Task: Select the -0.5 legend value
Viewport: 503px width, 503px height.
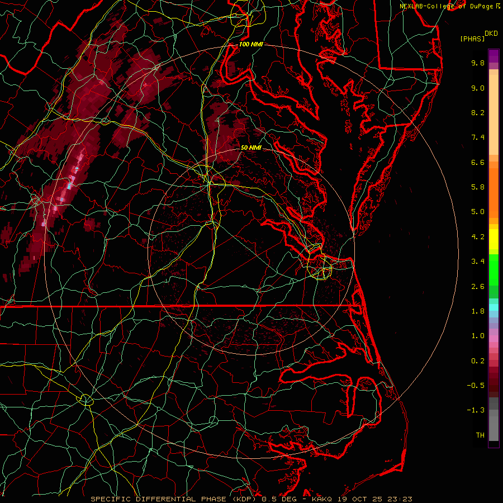Action: [476, 386]
